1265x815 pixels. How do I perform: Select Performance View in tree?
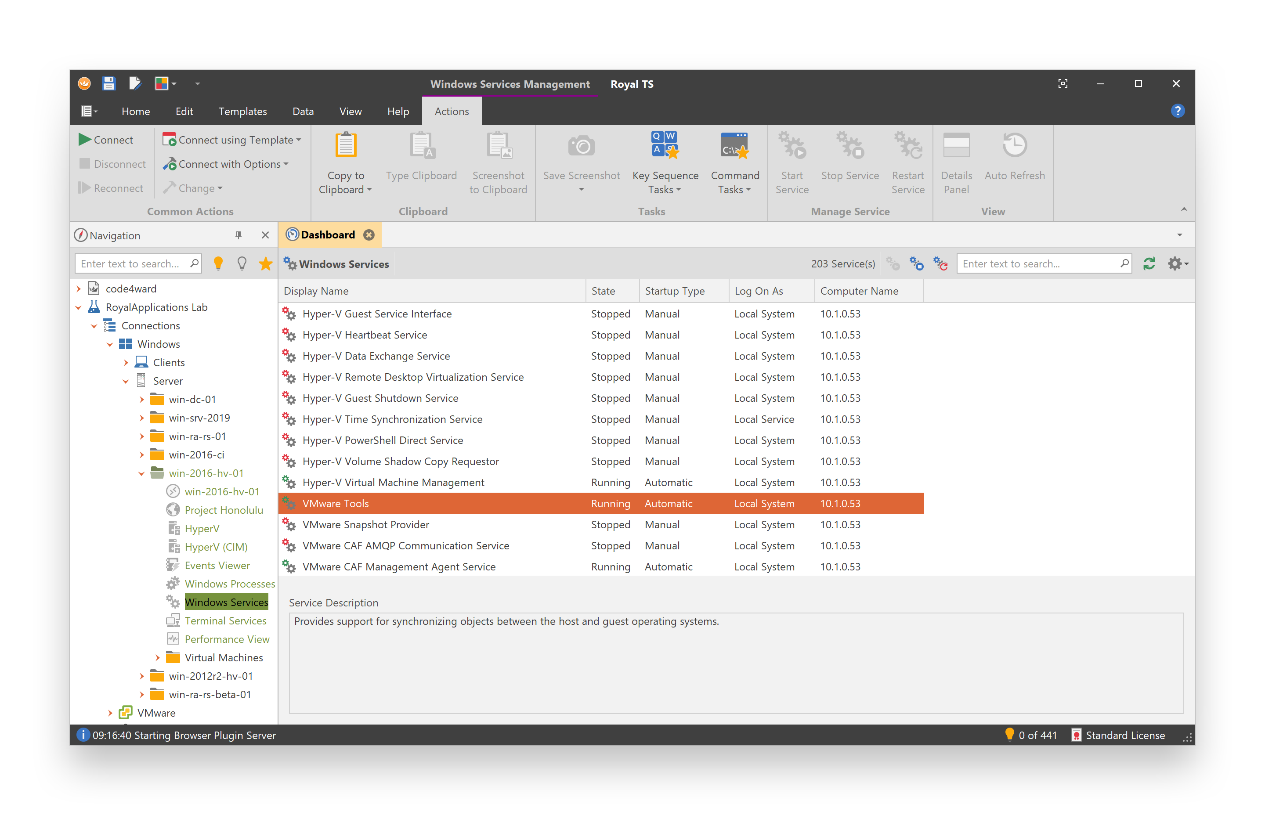click(x=227, y=639)
